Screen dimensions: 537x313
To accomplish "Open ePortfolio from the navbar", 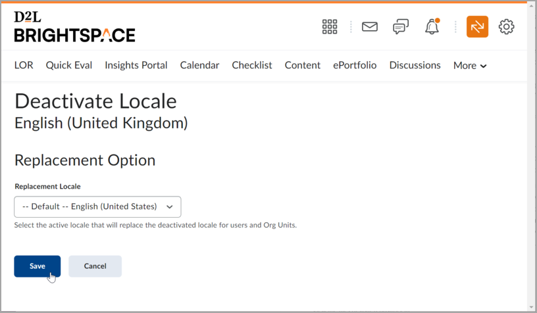I will [x=355, y=65].
